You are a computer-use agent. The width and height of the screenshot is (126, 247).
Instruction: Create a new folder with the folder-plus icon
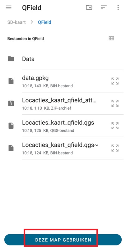point(89,7)
